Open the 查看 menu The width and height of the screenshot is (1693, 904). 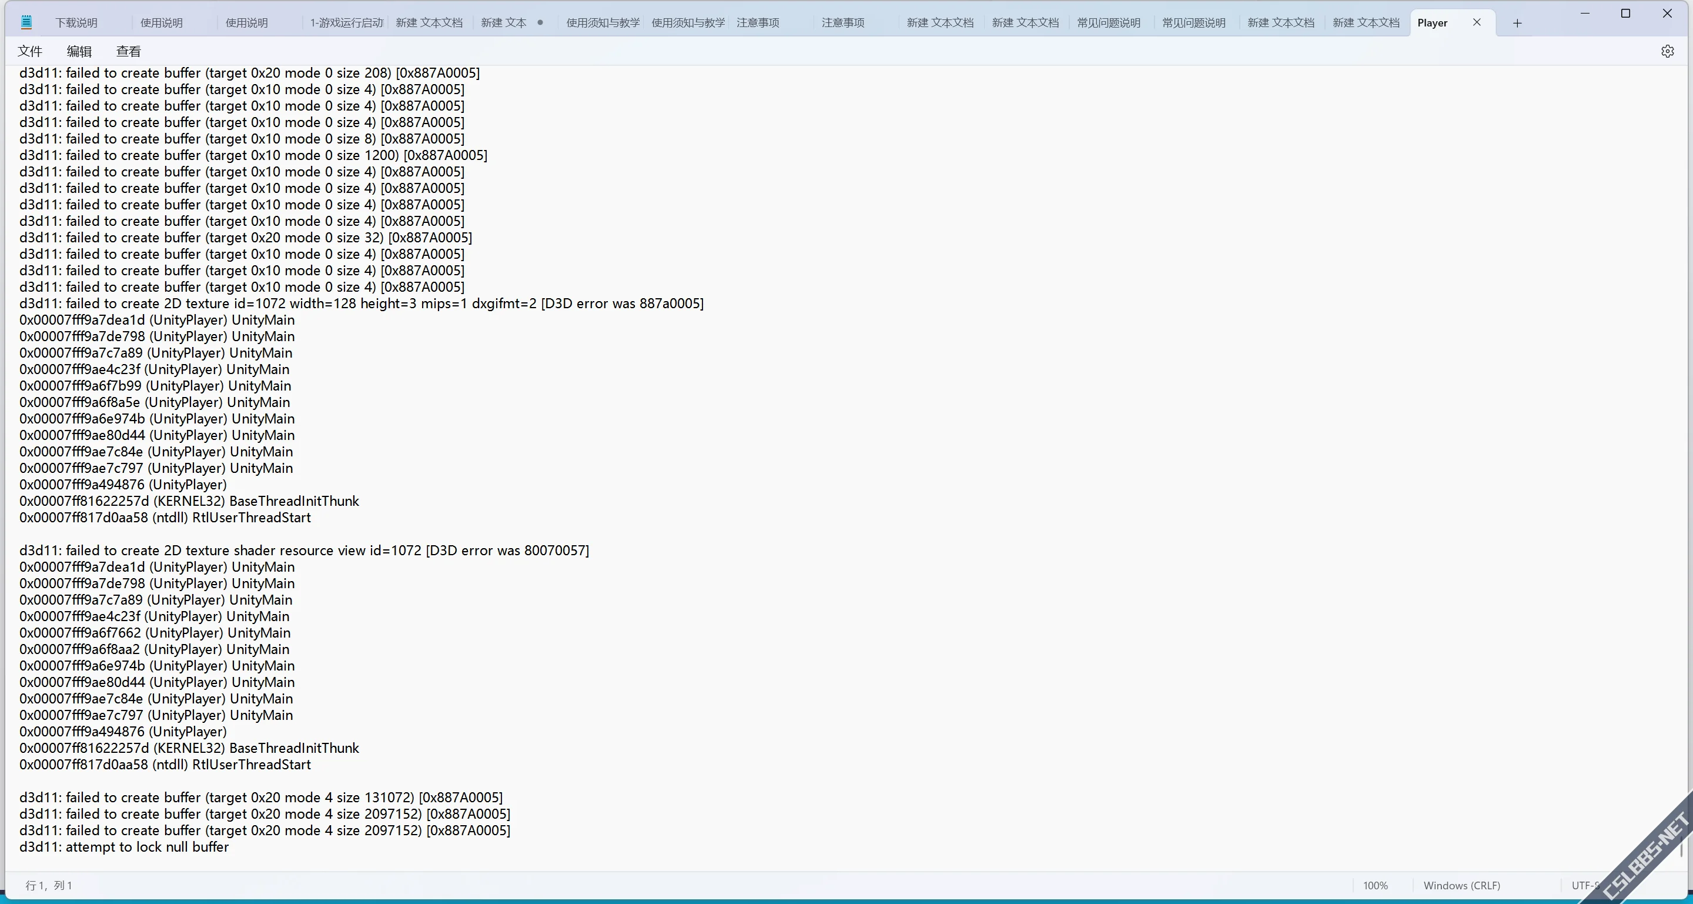point(128,51)
